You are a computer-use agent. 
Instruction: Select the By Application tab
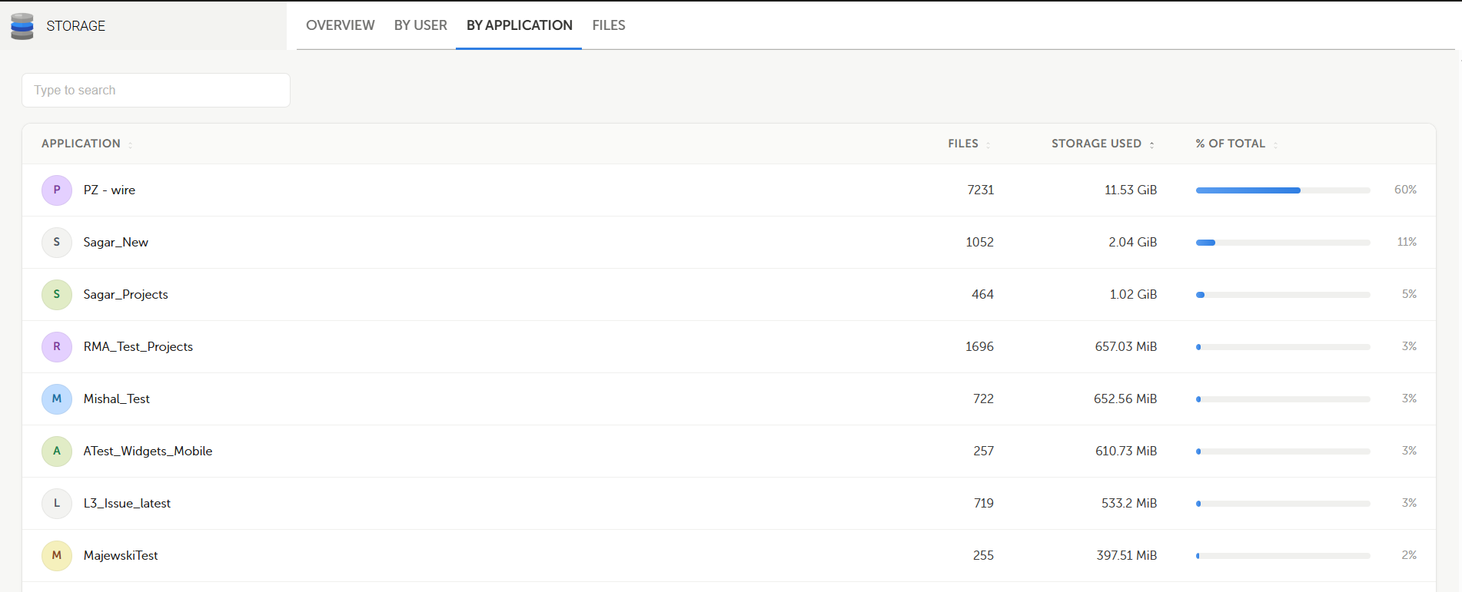(x=520, y=25)
